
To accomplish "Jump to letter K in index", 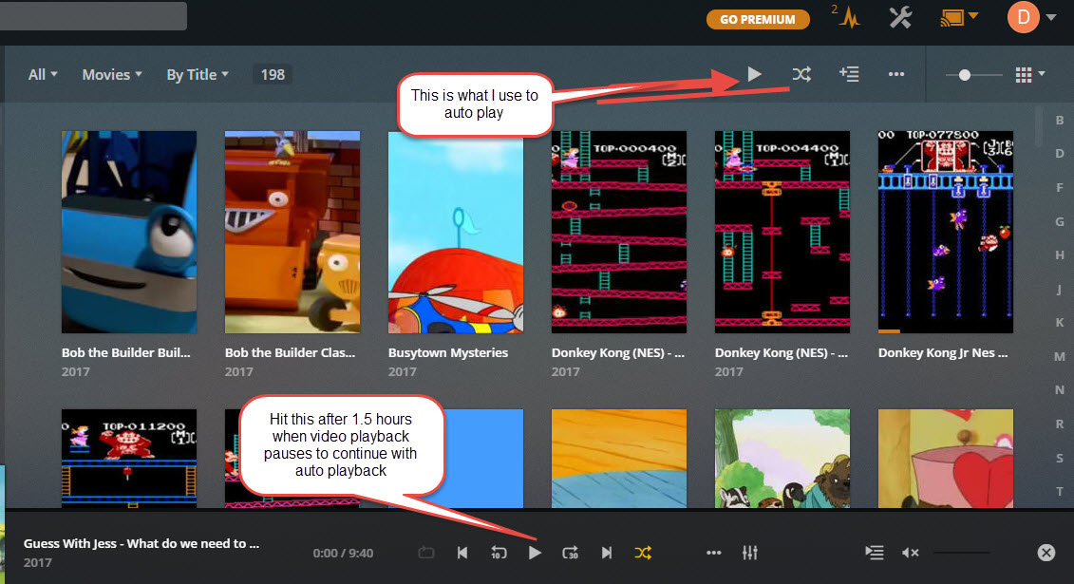I will pos(1060,323).
